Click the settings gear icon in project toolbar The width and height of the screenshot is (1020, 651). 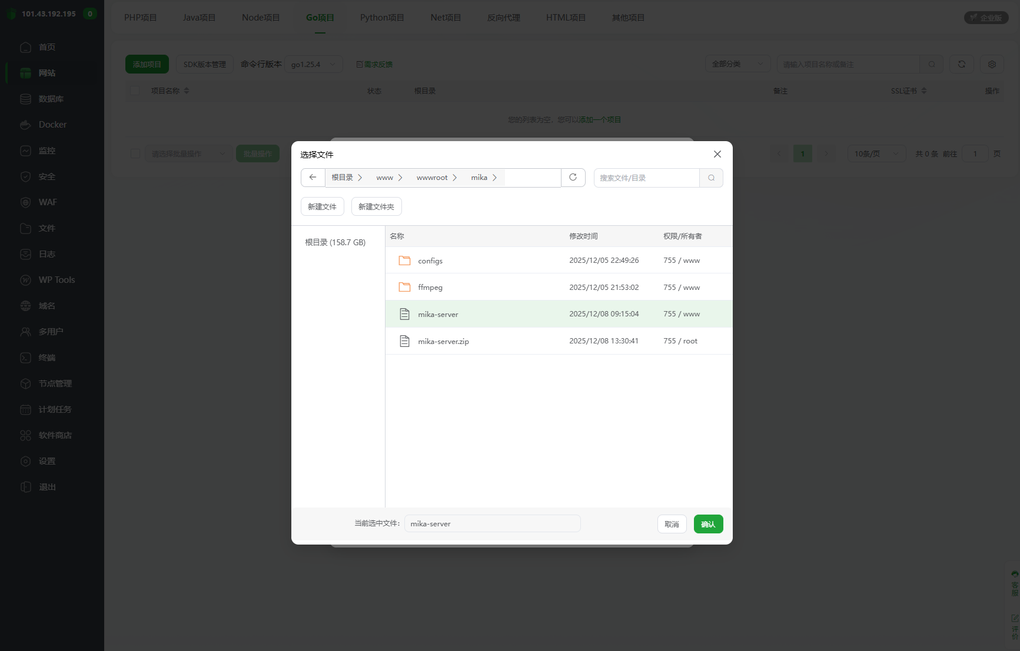coord(992,64)
